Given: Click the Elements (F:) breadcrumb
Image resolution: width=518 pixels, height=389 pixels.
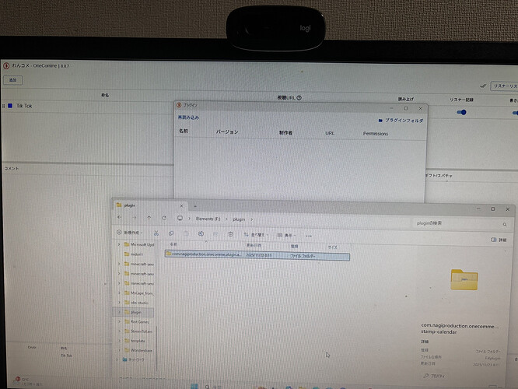Looking at the screenshot, I should pos(208,219).
